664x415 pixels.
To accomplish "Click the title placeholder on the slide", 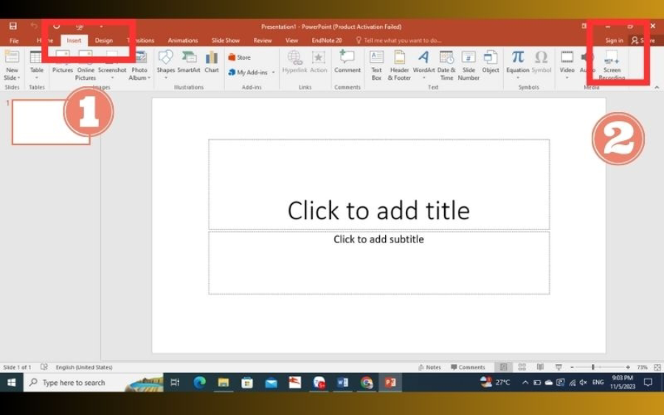I will point(379,184).
